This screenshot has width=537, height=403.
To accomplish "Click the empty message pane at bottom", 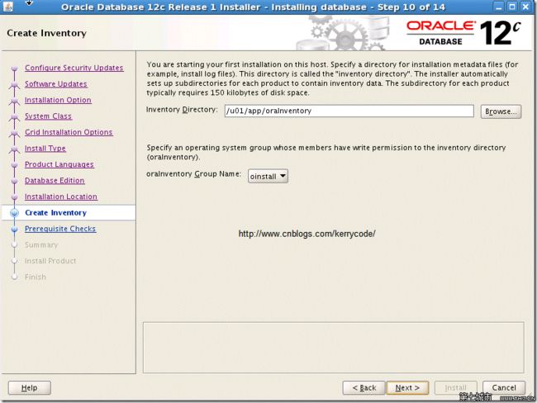I will coord(333,348).
